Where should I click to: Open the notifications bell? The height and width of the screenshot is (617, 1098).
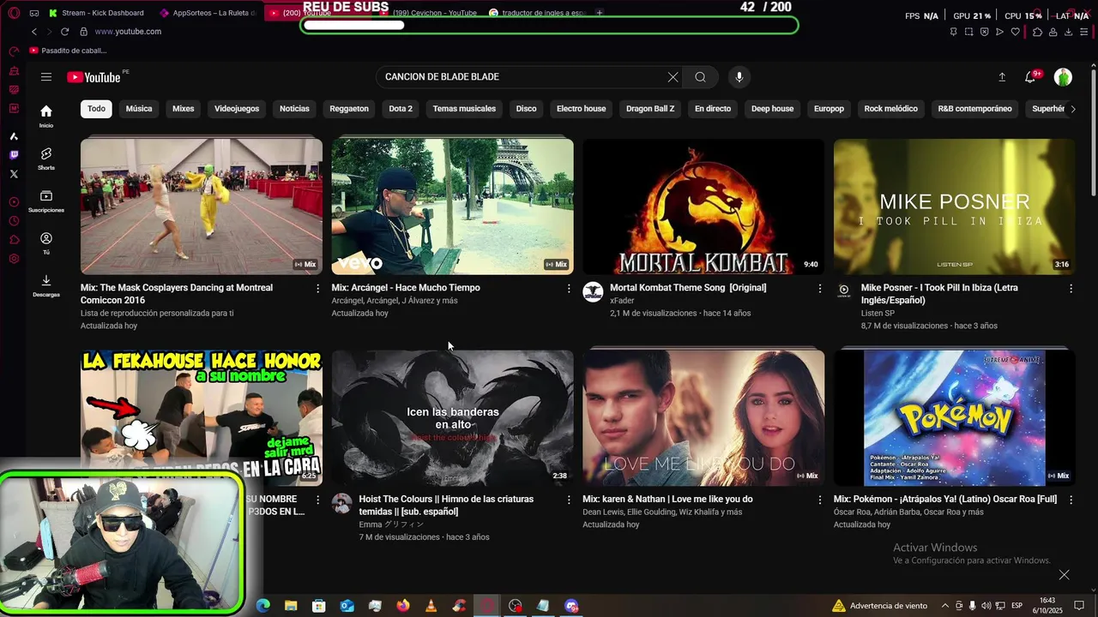pos(1030,77)
